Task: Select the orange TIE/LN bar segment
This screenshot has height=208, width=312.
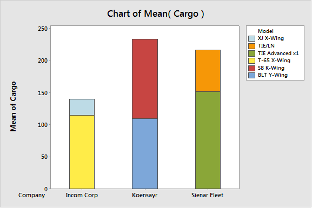Action: (x=208, y=71)
